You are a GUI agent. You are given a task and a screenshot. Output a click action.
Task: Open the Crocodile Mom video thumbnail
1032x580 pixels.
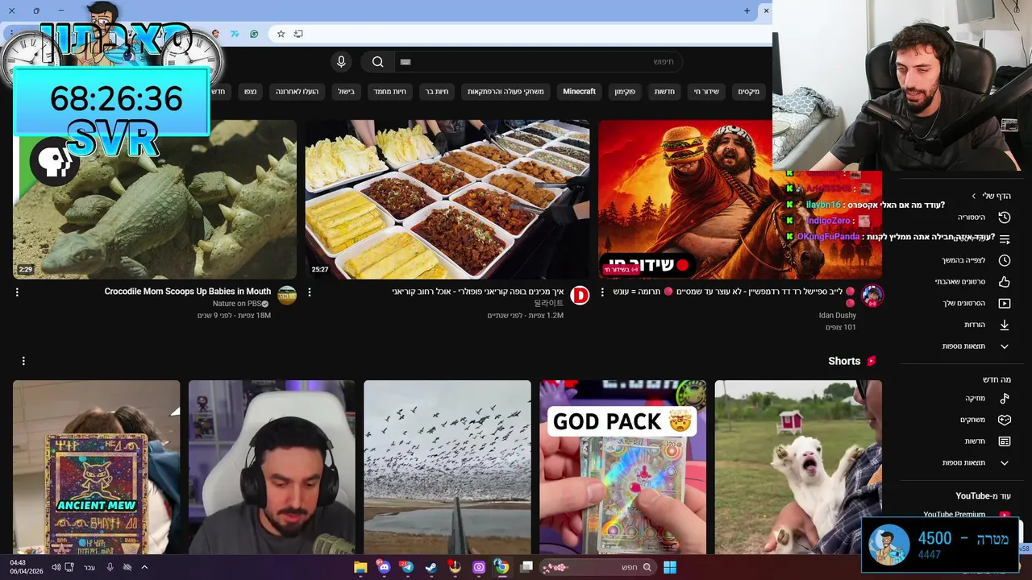click(155, 199)
